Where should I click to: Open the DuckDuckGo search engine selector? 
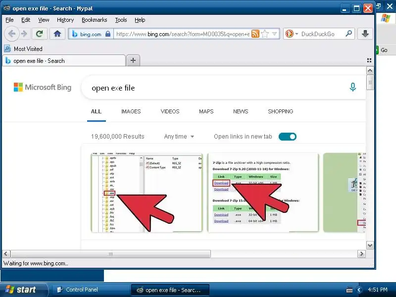point(292,34)
